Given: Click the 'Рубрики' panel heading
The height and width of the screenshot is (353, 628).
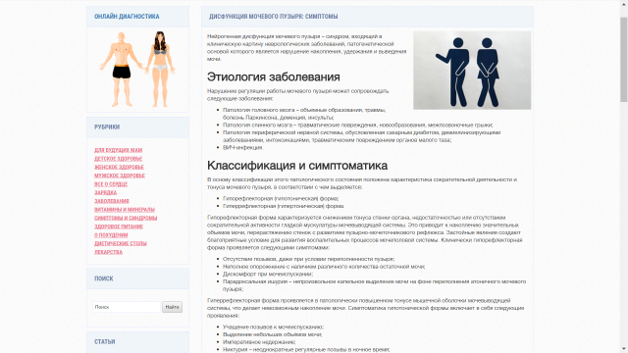Looking at the screenshot, I should coord(107,126).
